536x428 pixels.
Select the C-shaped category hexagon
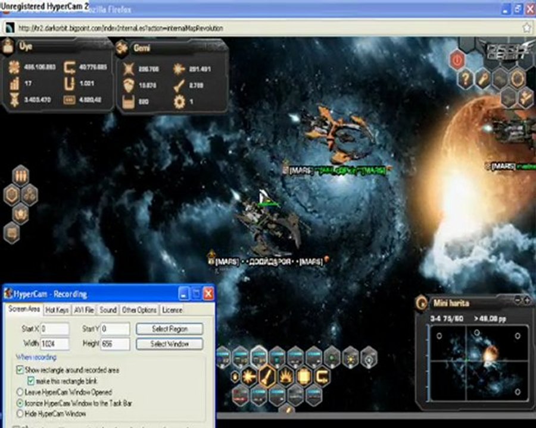(x=322, y=376)
